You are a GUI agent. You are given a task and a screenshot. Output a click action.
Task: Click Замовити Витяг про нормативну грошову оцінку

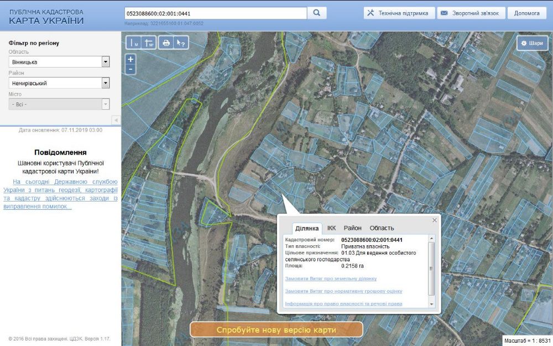[x=343, y=291]
